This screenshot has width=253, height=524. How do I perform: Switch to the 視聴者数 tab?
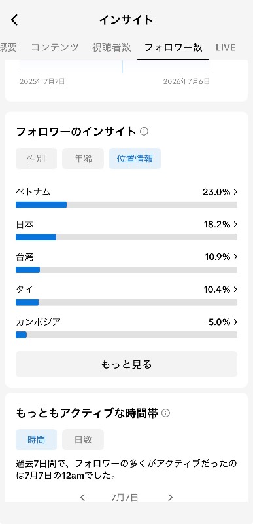pyautogui.click(x=112, y=47)
